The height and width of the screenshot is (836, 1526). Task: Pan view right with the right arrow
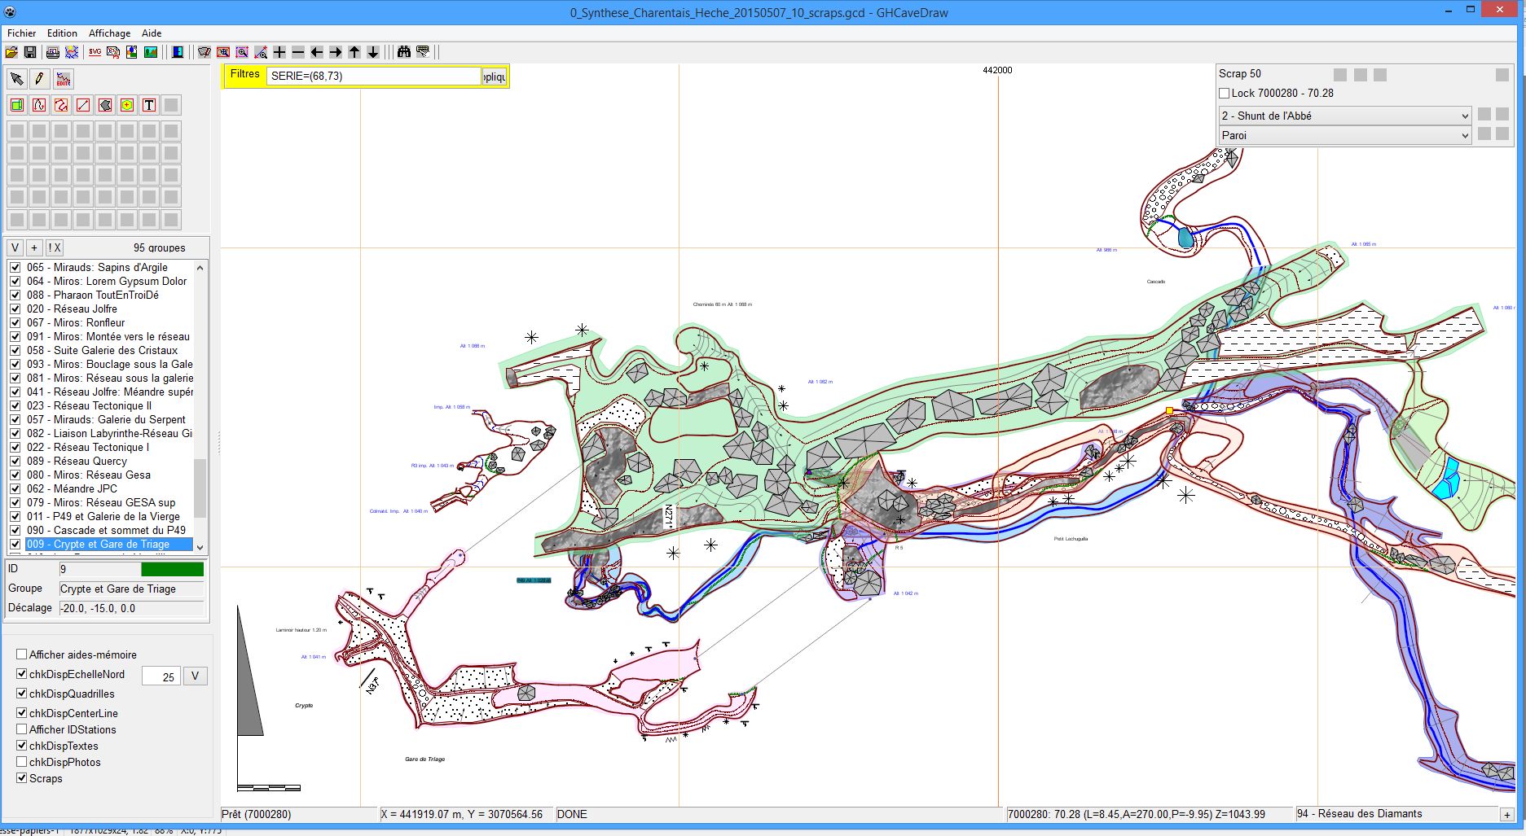[336, 52]
